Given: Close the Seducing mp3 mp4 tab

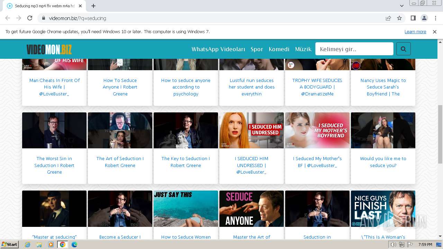Looking at the screenshot, I should 80,6.
